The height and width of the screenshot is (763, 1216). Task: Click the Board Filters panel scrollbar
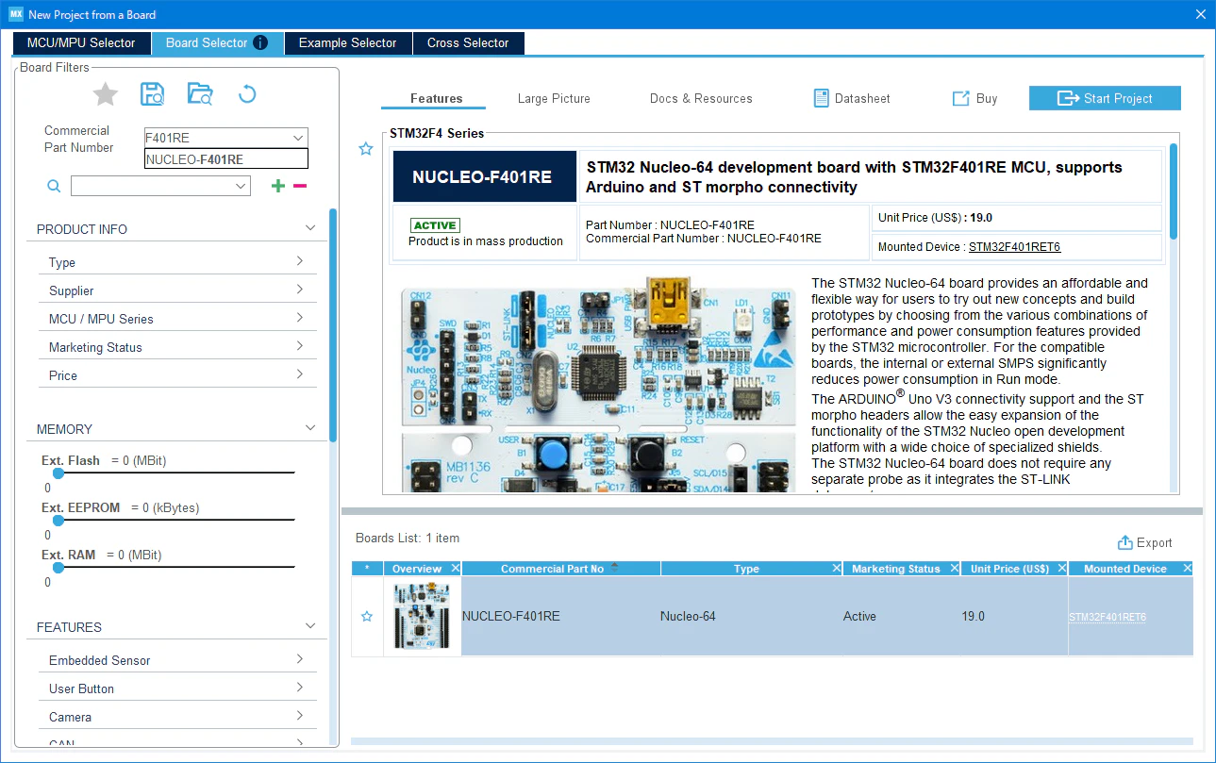[332, 325]
